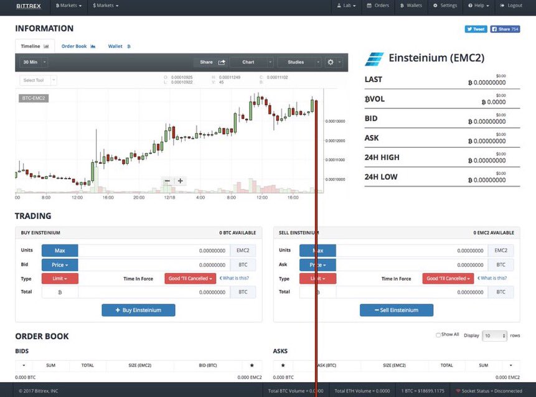Click the chart Share export icon
This screenshot has height=397, width=536.
pos(222,62)
